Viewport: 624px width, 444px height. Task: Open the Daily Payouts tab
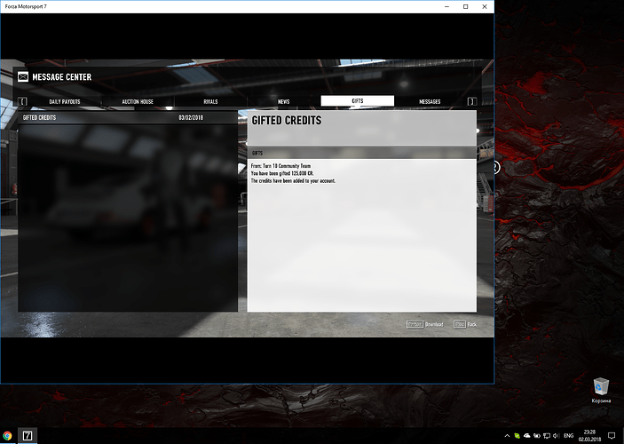click(65, 101)
